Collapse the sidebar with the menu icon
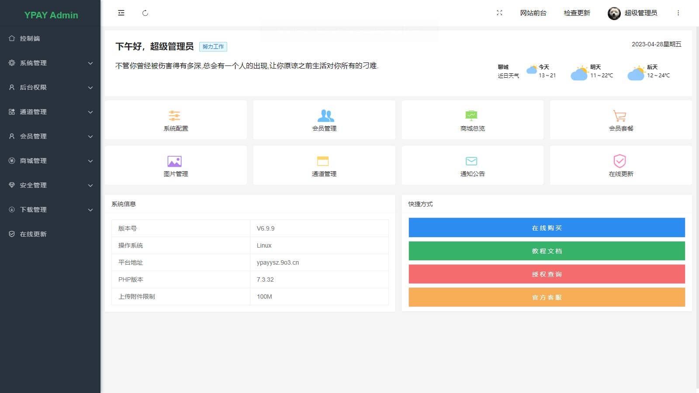The image size is (699, 393). coord(121,13)
